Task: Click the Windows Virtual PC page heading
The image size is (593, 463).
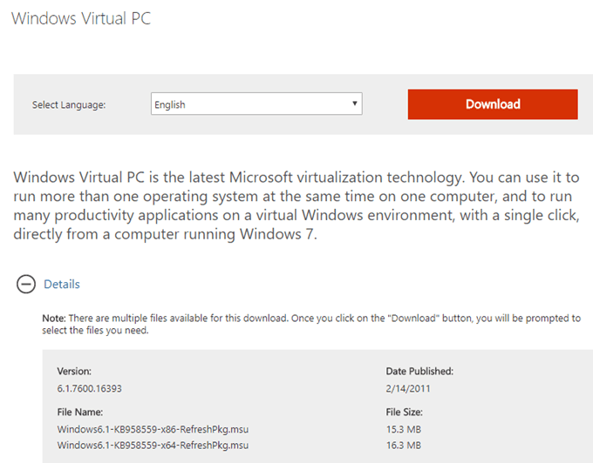Action: [81, 18]
